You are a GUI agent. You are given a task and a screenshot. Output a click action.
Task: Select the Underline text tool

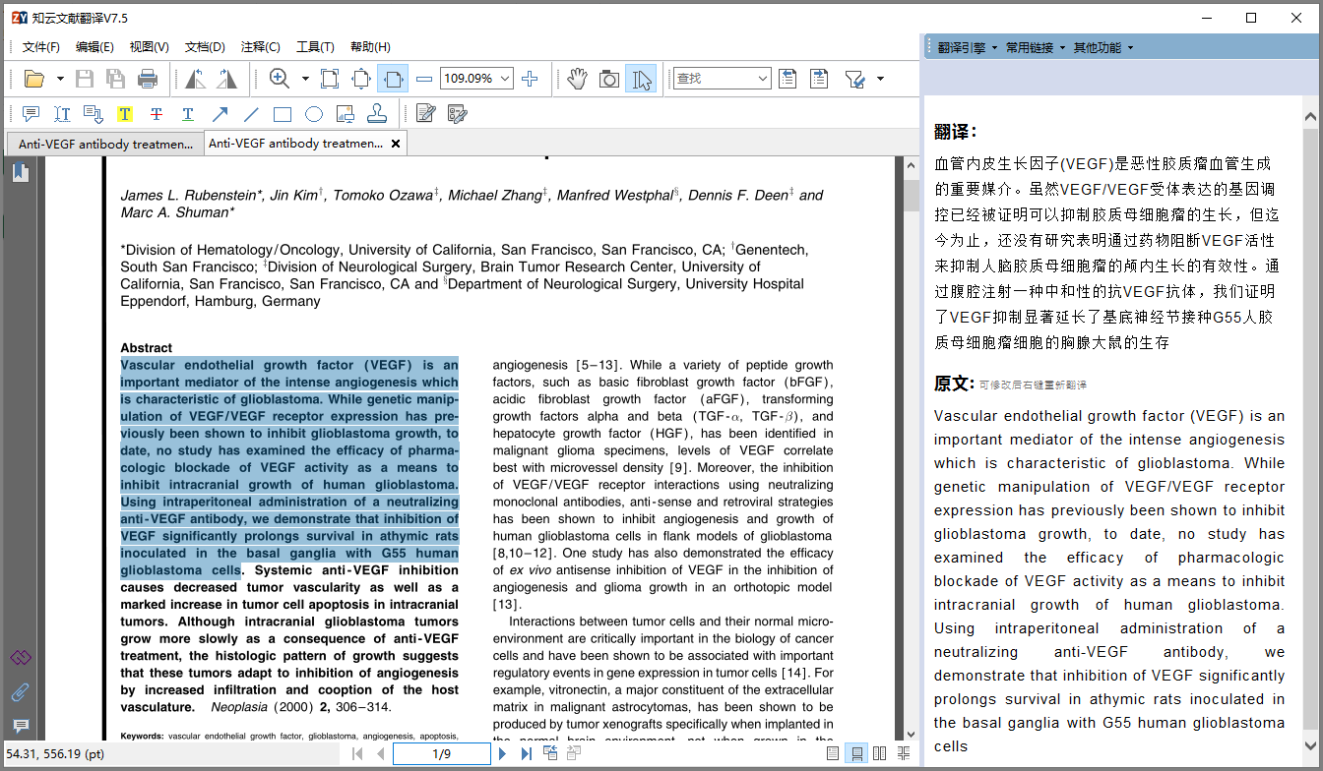click(188, 114)
